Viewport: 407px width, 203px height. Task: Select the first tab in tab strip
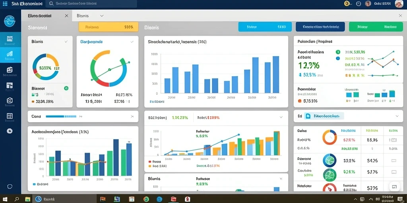tap(48, 16)
